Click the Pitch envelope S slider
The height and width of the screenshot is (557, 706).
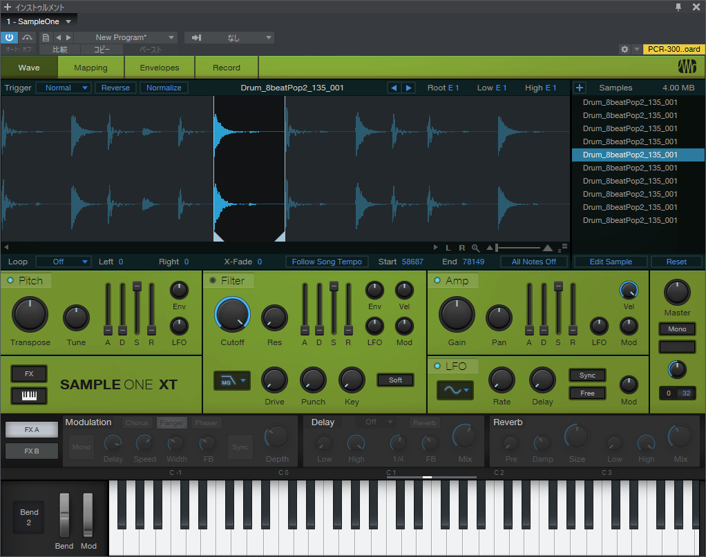pos(137,309)
